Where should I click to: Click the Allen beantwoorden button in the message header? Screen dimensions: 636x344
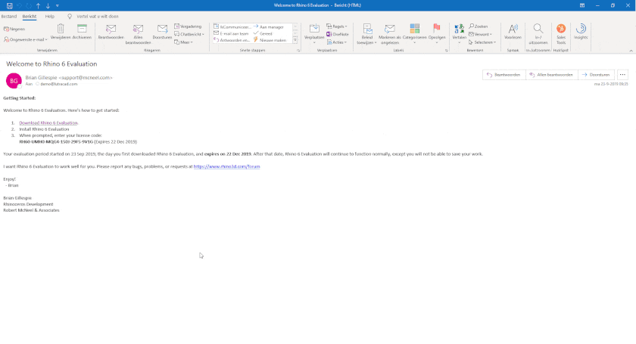552,75
